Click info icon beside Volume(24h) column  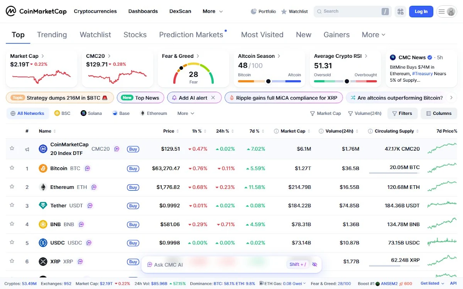[321, 131]
